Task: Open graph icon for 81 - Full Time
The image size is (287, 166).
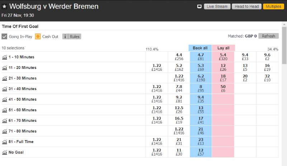Action: click(5, 142)
